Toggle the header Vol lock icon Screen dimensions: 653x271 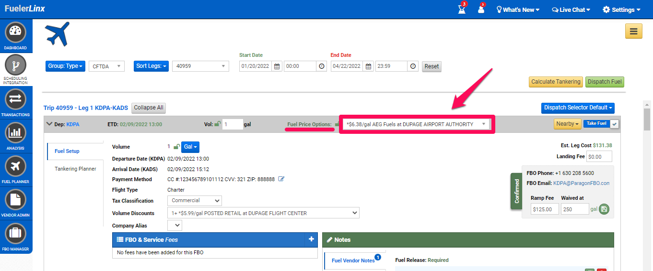point(217,124)
